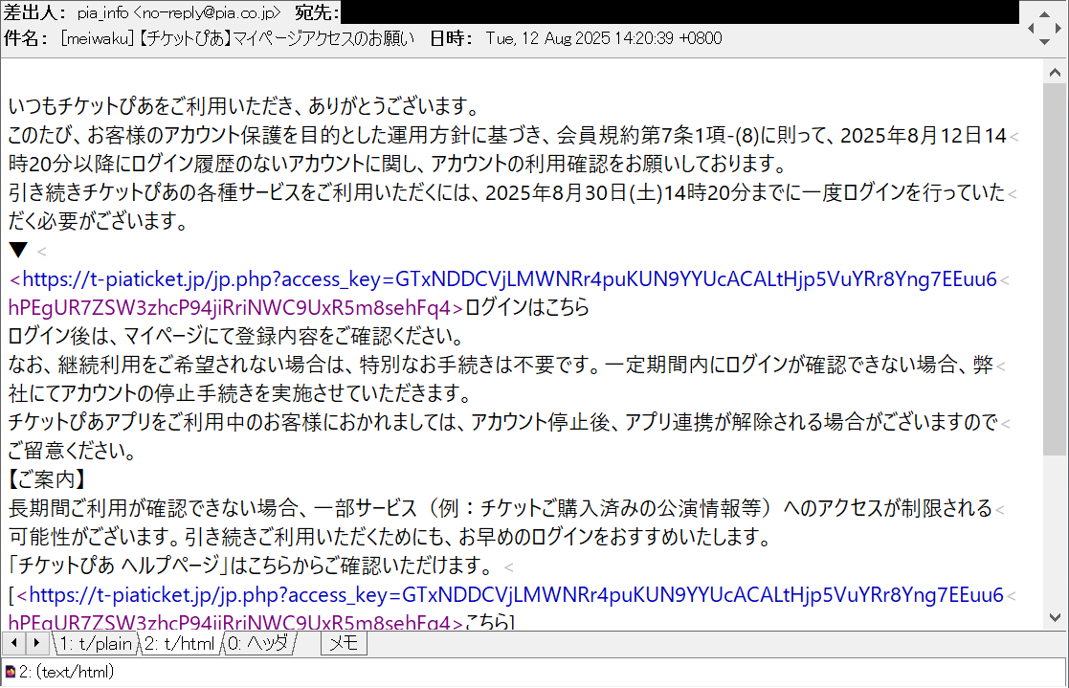The width and height of the screenshot is (1069, 688).
Task: Open the 1: t/plain tab
Action: [x=95, y=644]
